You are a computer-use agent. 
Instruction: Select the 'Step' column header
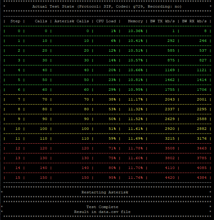pos(15,21)
